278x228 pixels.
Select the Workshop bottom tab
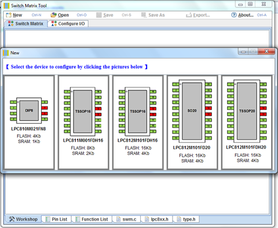click(x=23, y=219)
